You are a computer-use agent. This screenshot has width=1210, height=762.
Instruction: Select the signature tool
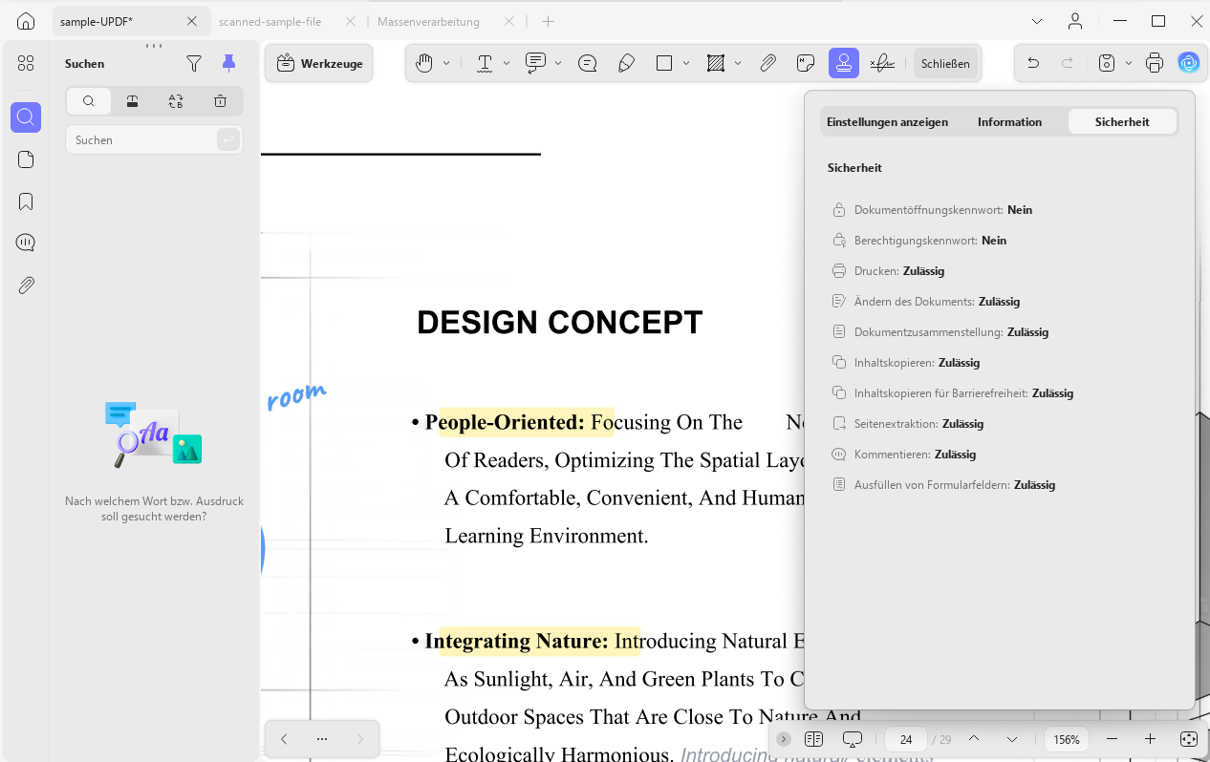[882, 63]
